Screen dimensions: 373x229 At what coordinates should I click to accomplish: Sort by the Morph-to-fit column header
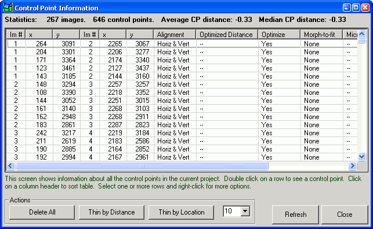(x=321, y=35)
